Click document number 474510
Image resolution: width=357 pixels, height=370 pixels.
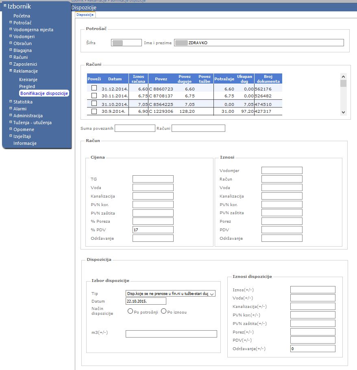pyautogui.click(x=263, y=104)
